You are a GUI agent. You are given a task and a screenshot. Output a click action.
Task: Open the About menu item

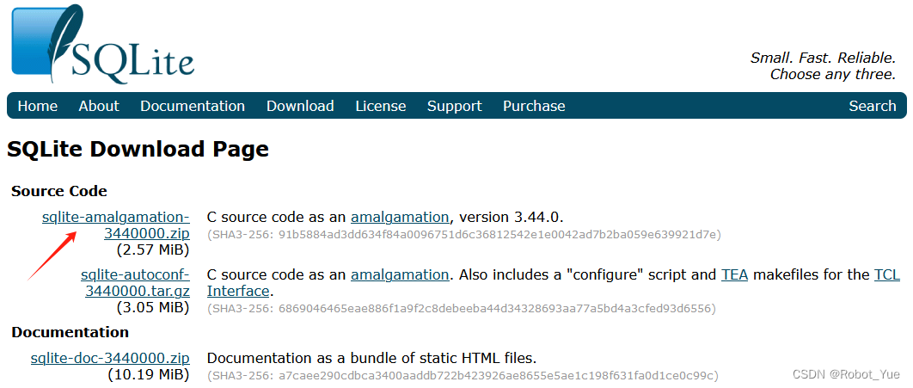point(99,106)
